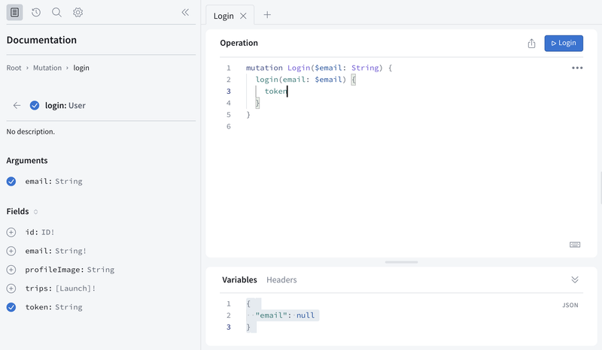Image resolution: width=602 pixels, height=350 pixels.
Task: Uncheck the email argument checkbox
Action: (11, 181)
